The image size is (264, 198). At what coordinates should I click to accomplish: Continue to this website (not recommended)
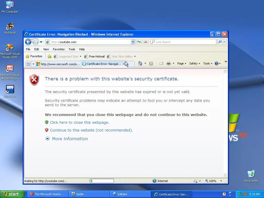[92, 130]
